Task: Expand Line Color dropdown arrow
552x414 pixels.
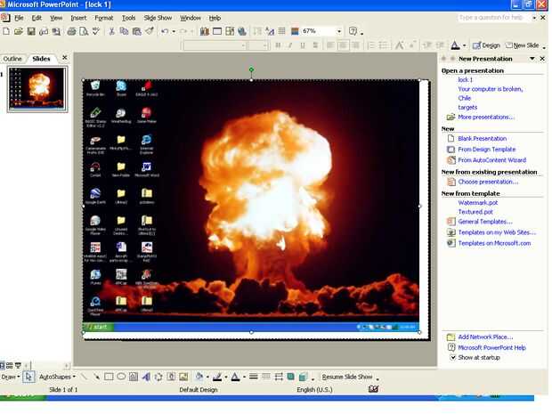Action: (225, 377)
